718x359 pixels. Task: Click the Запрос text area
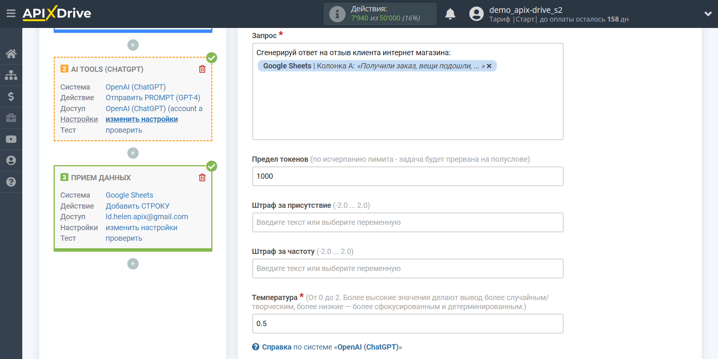pyautogui.click(x=408, y=91)
